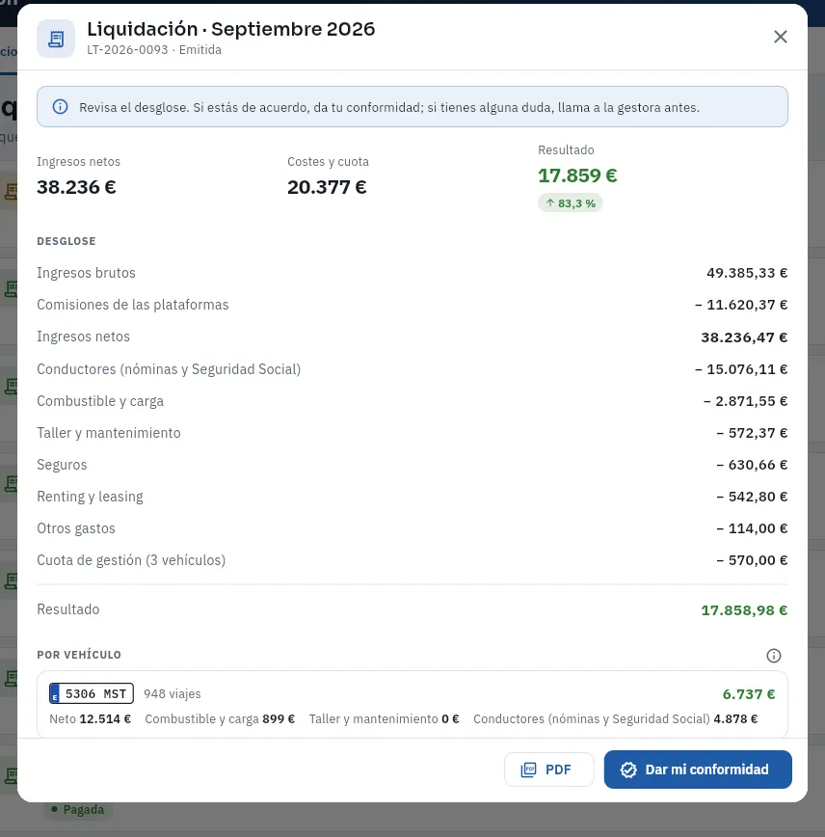
Task: Click the amount − 570,00 €
Action: coord(752,560)
